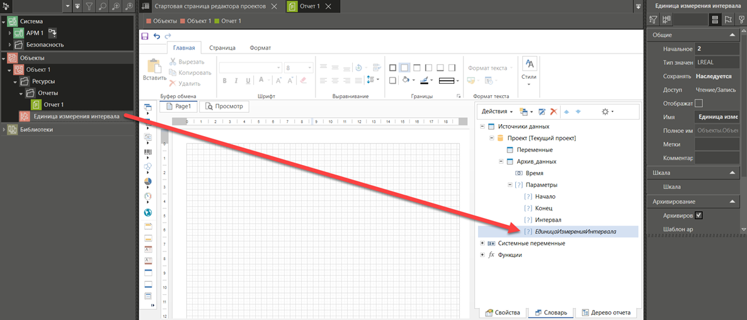Click the Save icon in quick access toolbar

[x=145, y=37]
